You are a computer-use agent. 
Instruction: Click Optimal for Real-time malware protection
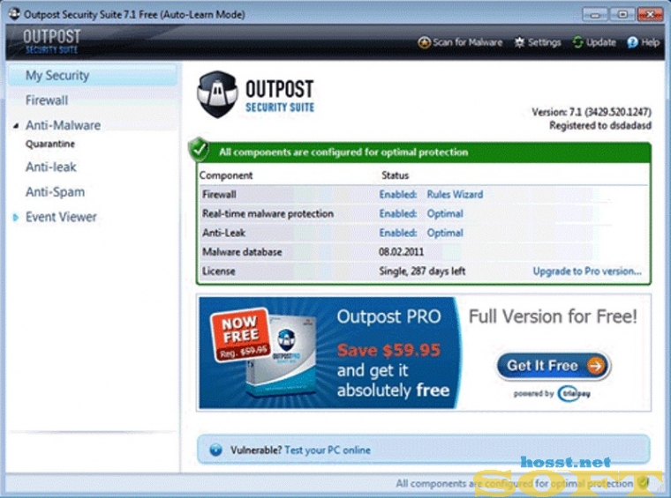[x=445, y=213]
